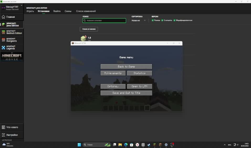Switch to the Установки tab
Image resolution: width=251 pixels, height=148 pixels.
44,11
